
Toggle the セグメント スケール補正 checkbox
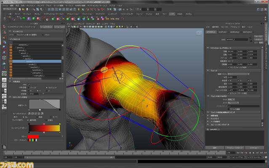tap(228, 93)
